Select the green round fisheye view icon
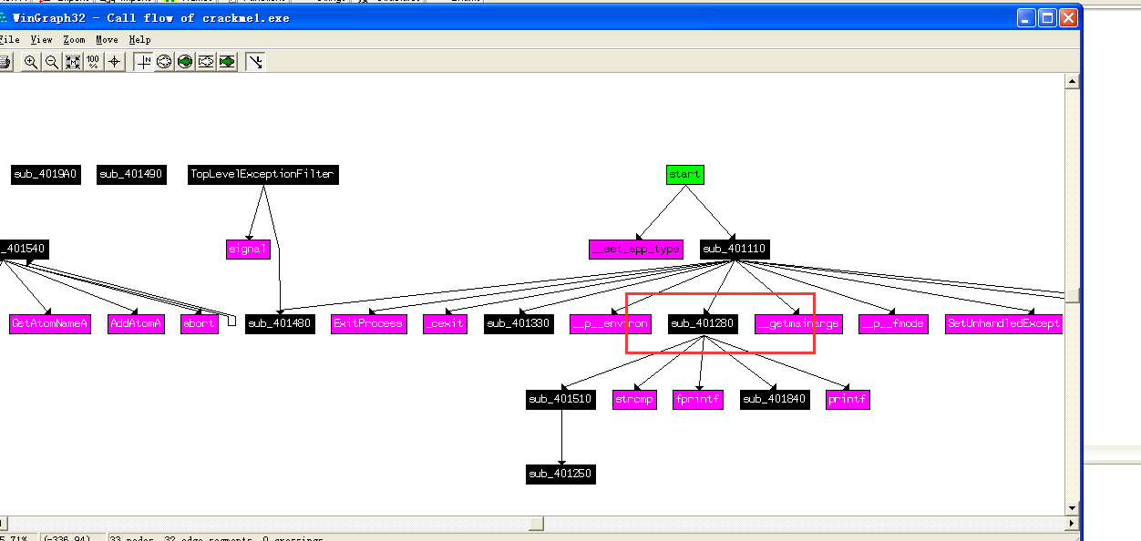Screen dimensions: 1141x541 pyautogui.click(x=185, y=62)
